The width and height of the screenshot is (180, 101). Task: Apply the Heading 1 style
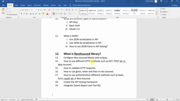tap(100, 12)
